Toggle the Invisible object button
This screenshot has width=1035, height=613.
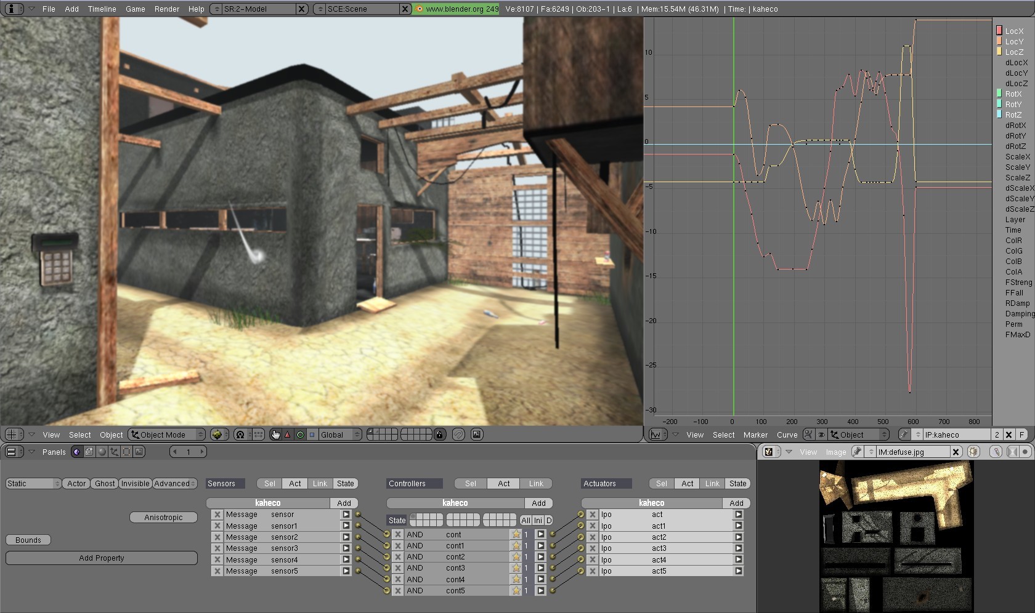pos(135,484)
